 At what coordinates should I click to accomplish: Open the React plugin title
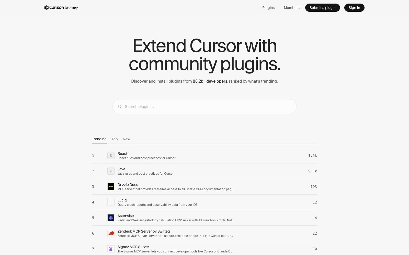(x=122, y=154)
